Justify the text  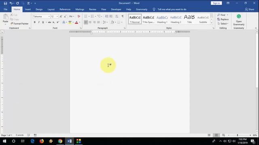[99, 22]
